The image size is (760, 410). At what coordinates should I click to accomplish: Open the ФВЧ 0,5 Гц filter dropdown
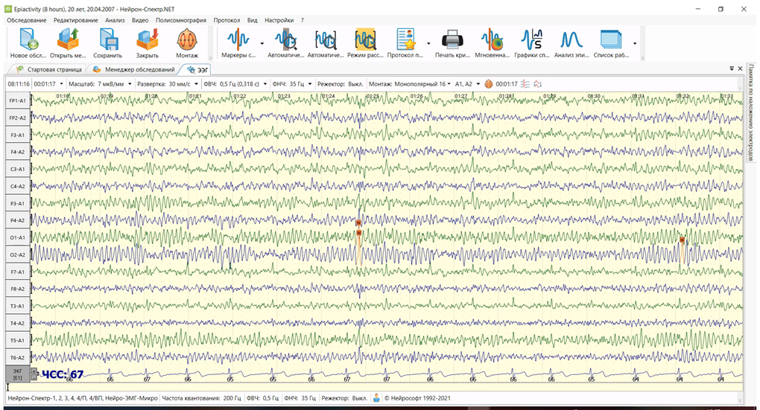pyautogui.click(x=265, y=84)
